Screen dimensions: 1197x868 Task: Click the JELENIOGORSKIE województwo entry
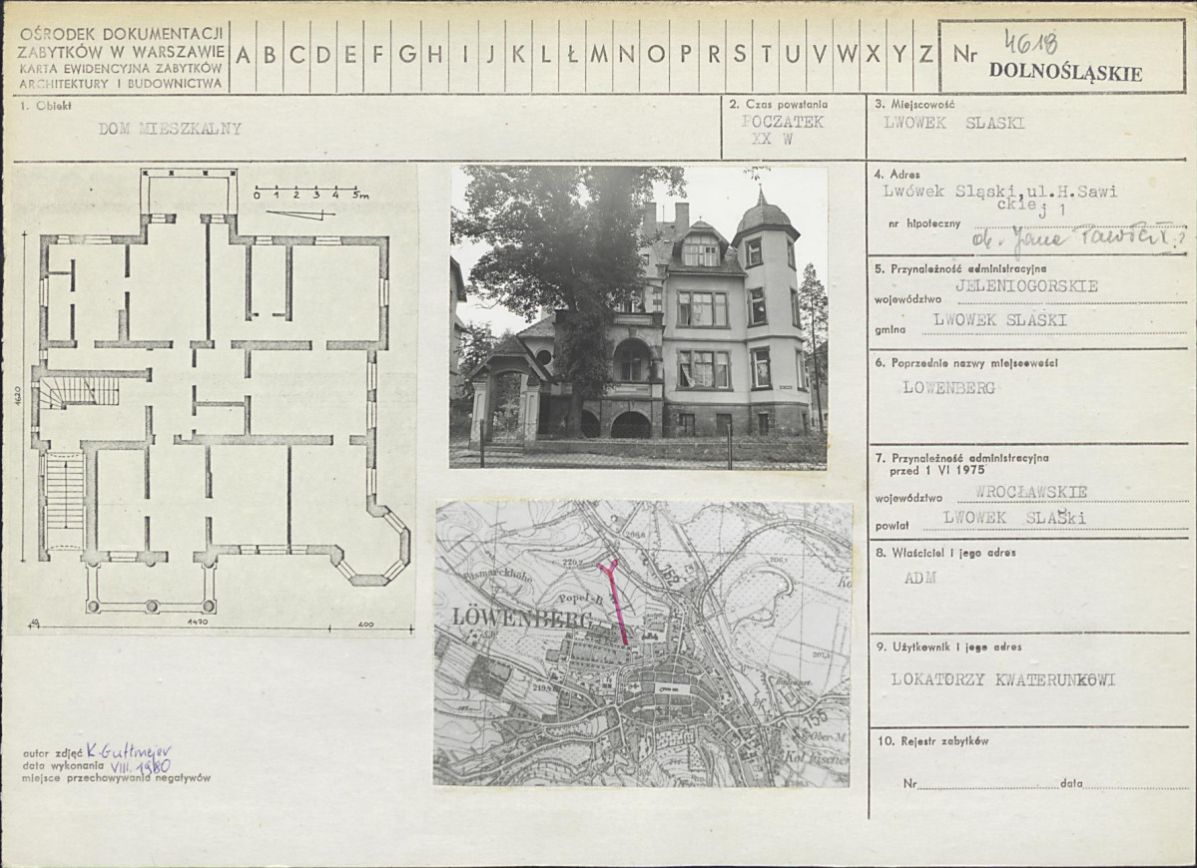tap(1026, 286)
